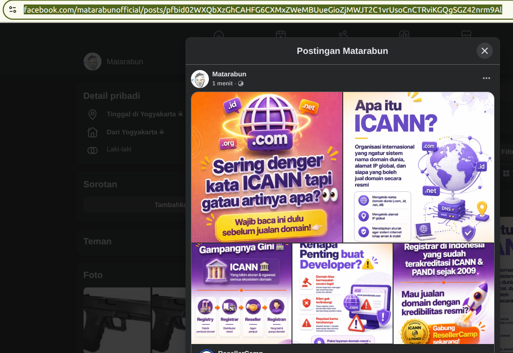Screen dimensions: 513x353
Task: Click the Teman section heading
Action: pos(97,242)
